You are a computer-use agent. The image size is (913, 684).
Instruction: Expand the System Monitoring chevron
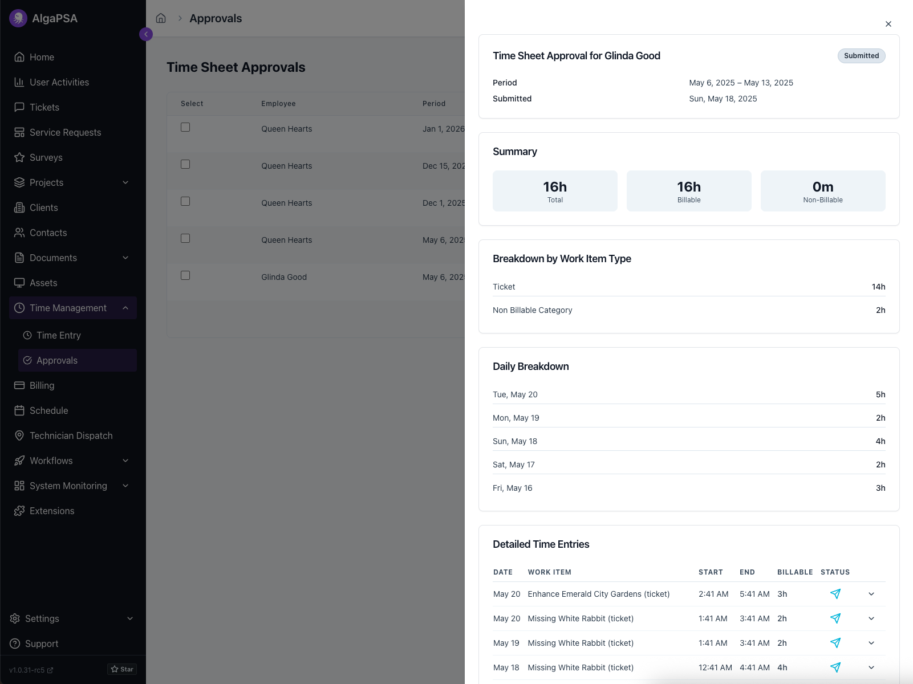[x=125, y=486]
